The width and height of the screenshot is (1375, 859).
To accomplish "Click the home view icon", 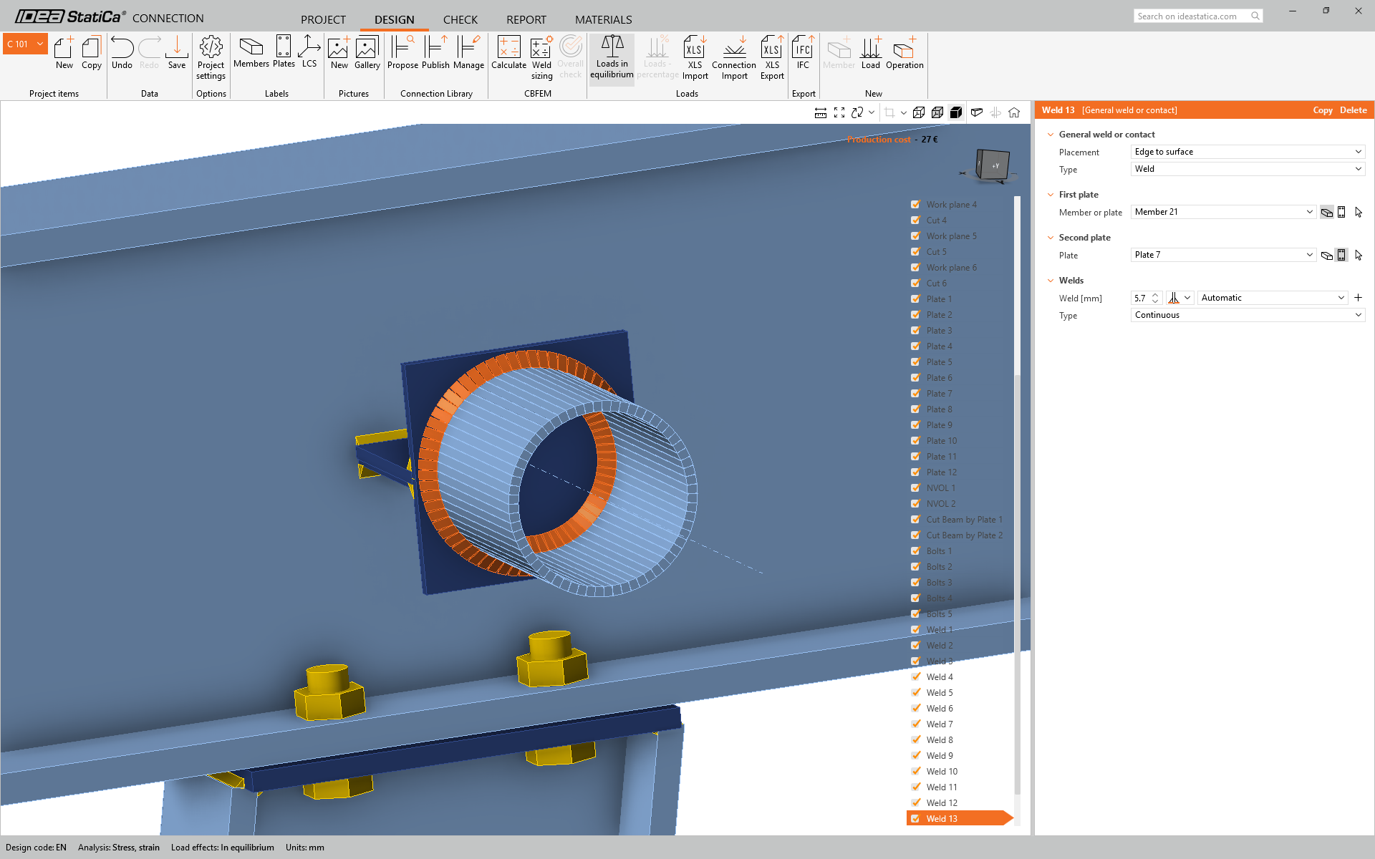I will click(x=1014, y=112).
